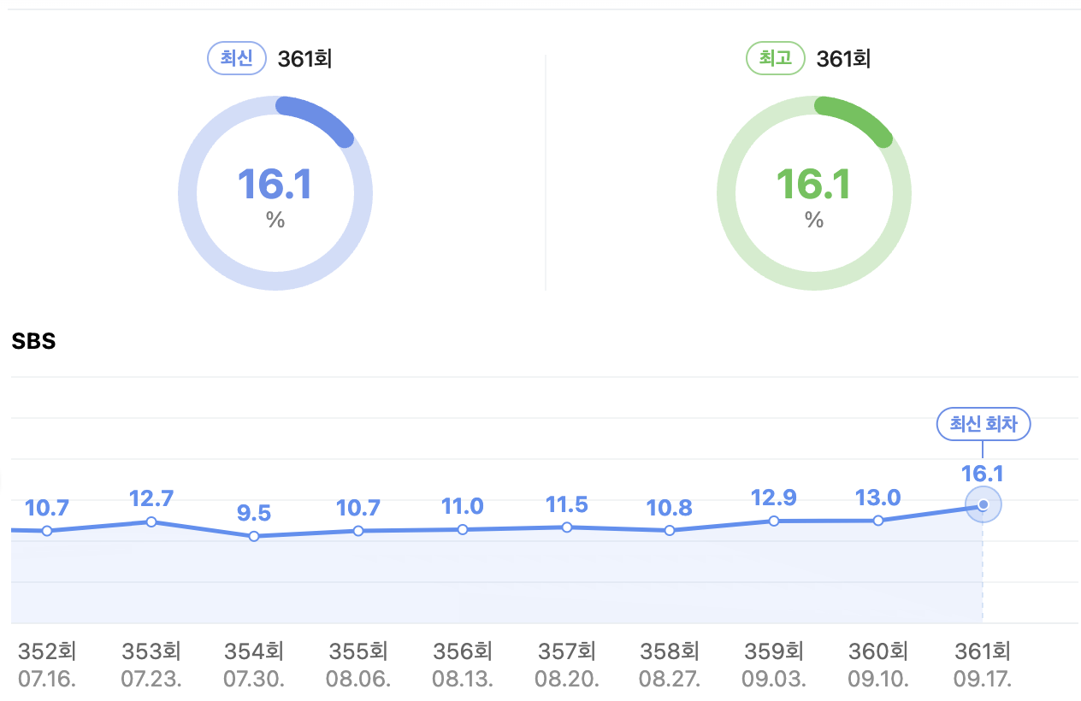Click the 13.0 value label

[878, 497]
